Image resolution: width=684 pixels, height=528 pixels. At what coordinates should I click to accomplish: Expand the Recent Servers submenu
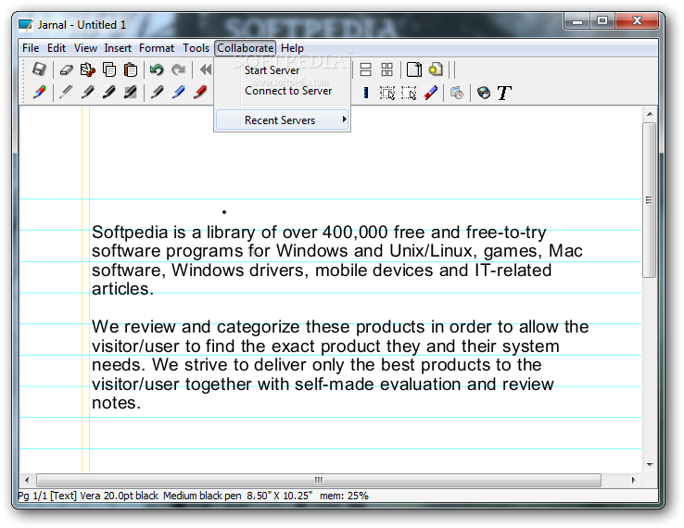pyautogui.click(x=283, y=119)
